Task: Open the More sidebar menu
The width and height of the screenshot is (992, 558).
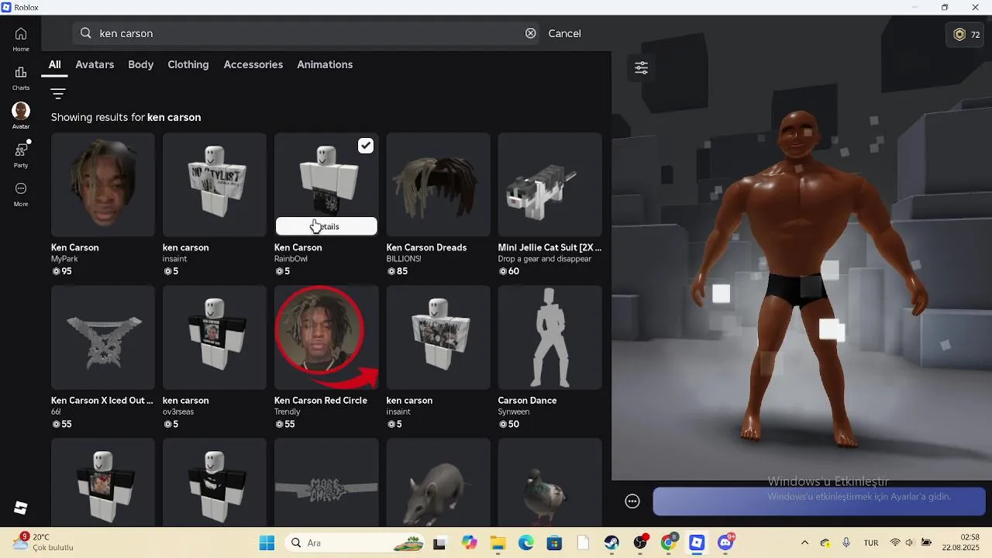Action: click(21, 194)
